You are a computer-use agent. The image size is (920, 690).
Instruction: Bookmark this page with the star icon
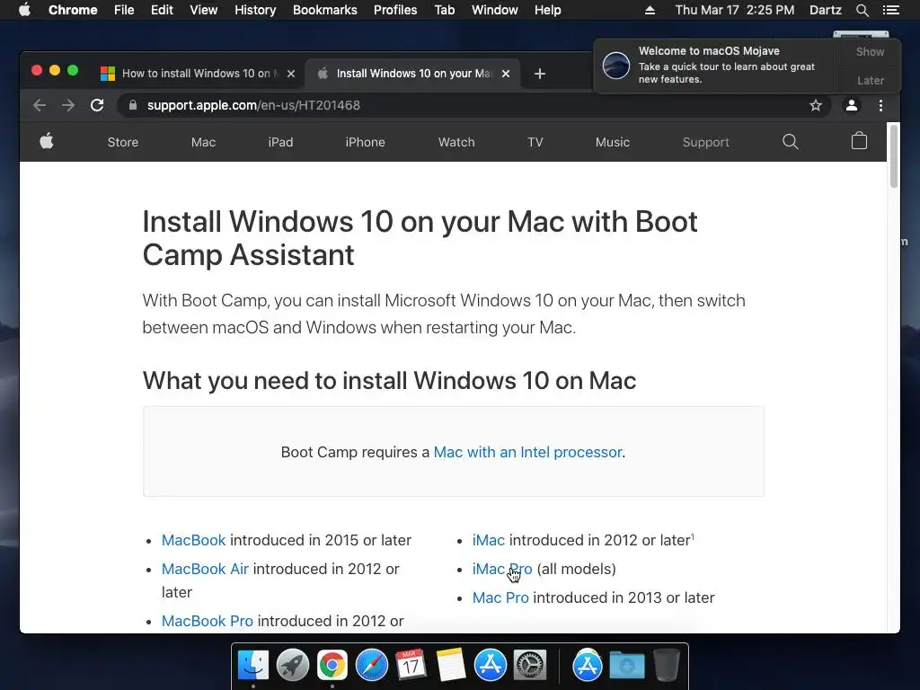[x=816, y=105]
